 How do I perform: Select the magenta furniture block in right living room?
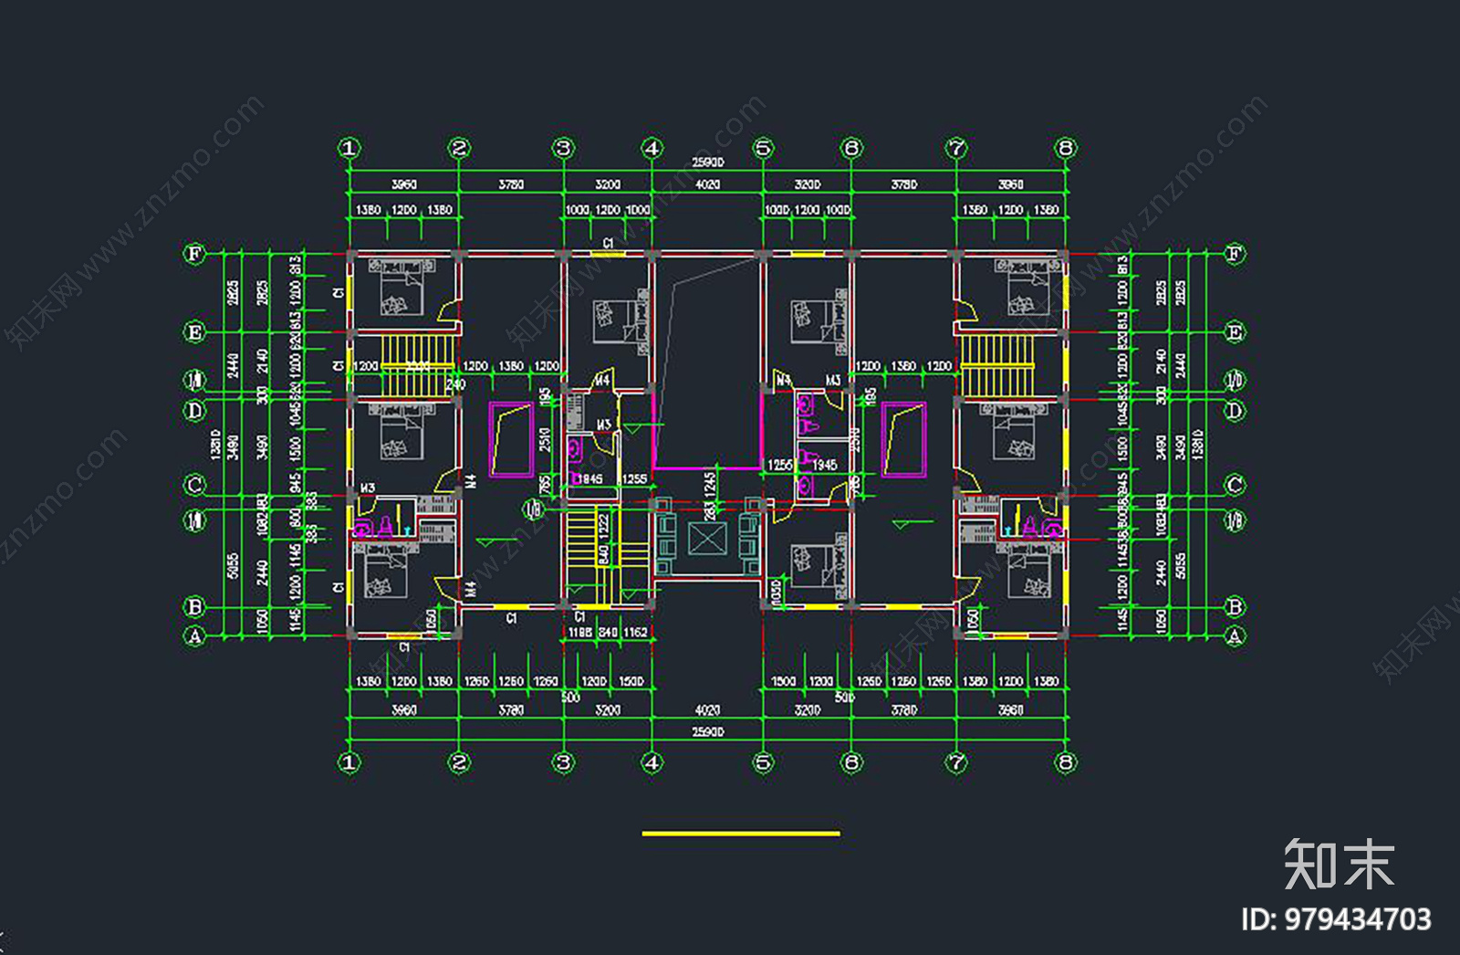pos(904,439)
